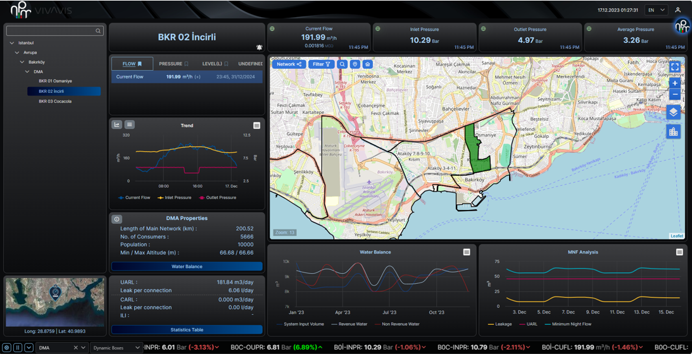Open the map layers control

[674, 112]
